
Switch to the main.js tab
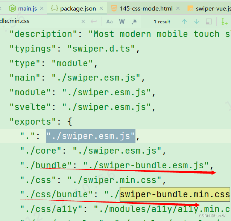(27, 9)
